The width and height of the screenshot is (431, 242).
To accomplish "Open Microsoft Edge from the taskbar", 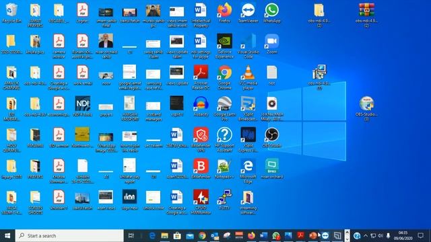I will [152, 236].
